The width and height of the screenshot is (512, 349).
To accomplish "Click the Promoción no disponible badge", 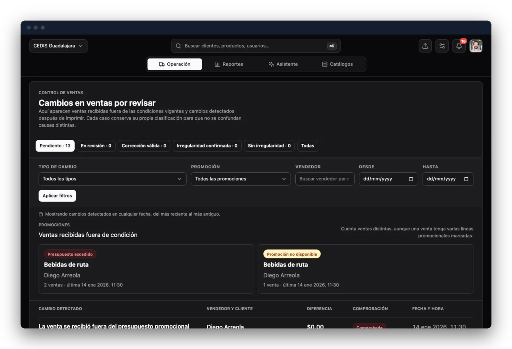I will pos(292,254).
